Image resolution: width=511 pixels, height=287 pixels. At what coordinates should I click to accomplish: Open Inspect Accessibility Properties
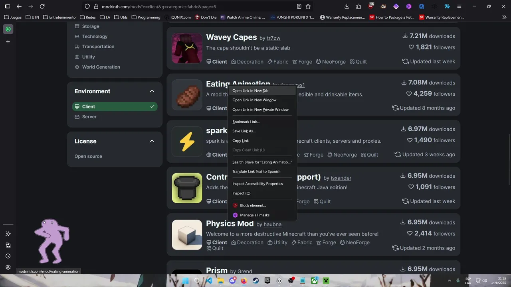pos(262,184)
